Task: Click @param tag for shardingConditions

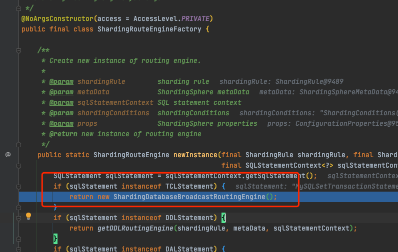Action: coord(61,113)
